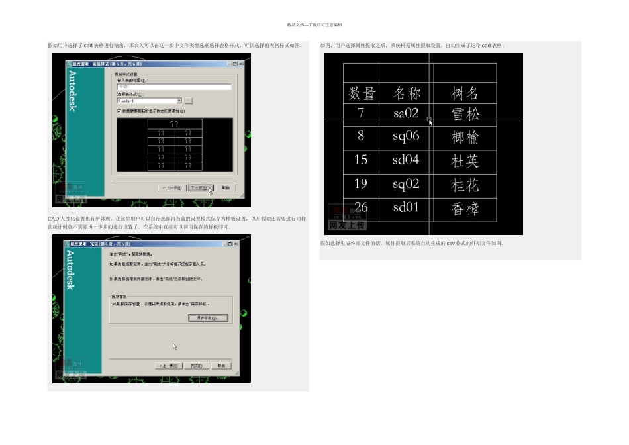
Task: Toggle the tray notification checkbox in table style dialog
Action: [118, 111]
